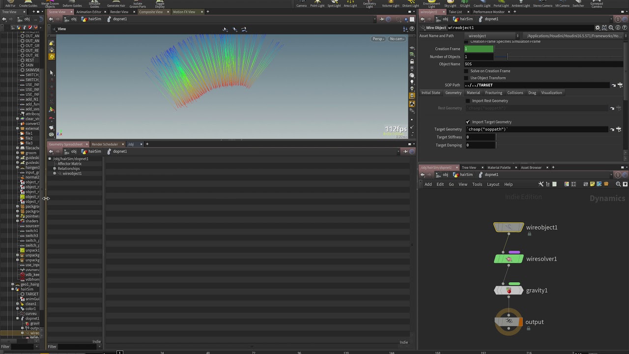
Task: Click the output node
Action: pos(509,322)
